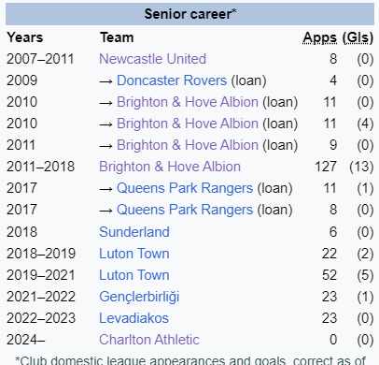Open the Sunderland team link
The height and width of the screenshot is (365, 379).
pos(134,232)
